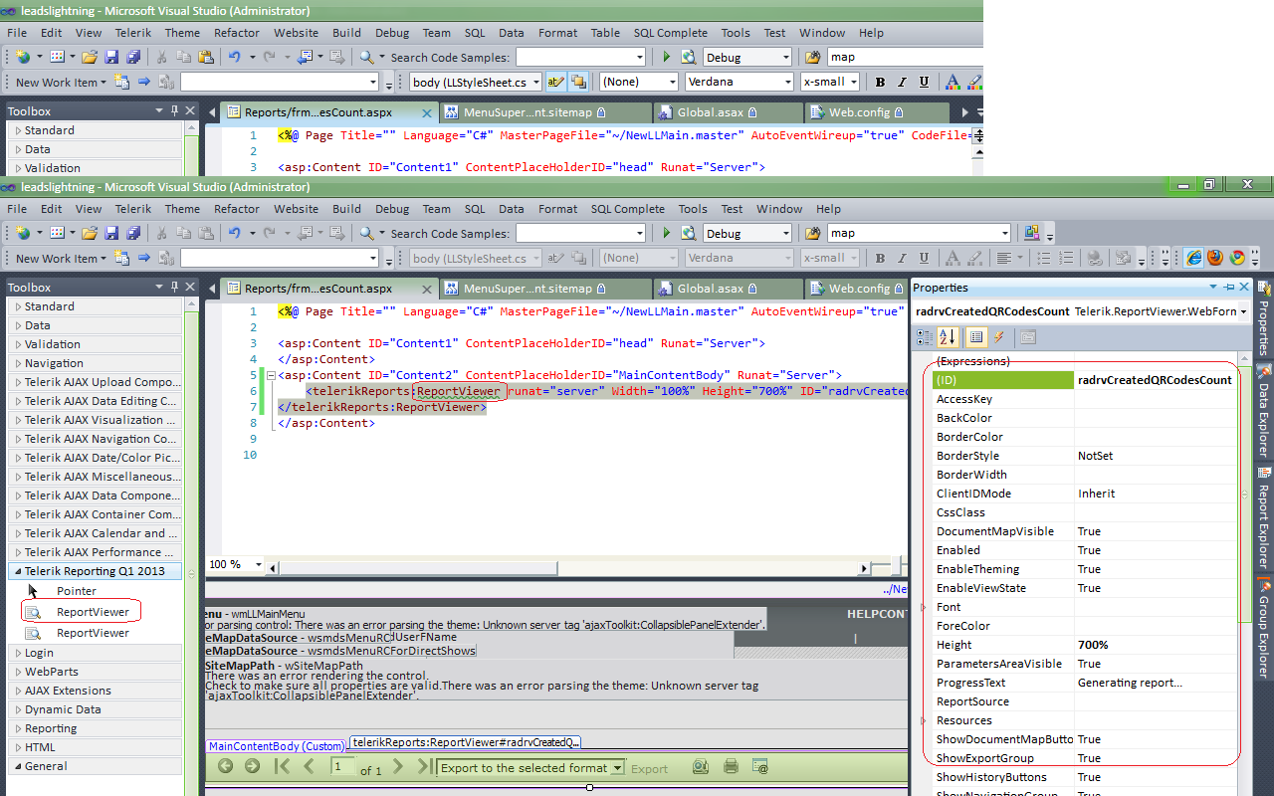Collapse Telerik Reporting Q1 2013 toolbox group
Screen dimensions: 1274x796
click(x=16, y=571)
